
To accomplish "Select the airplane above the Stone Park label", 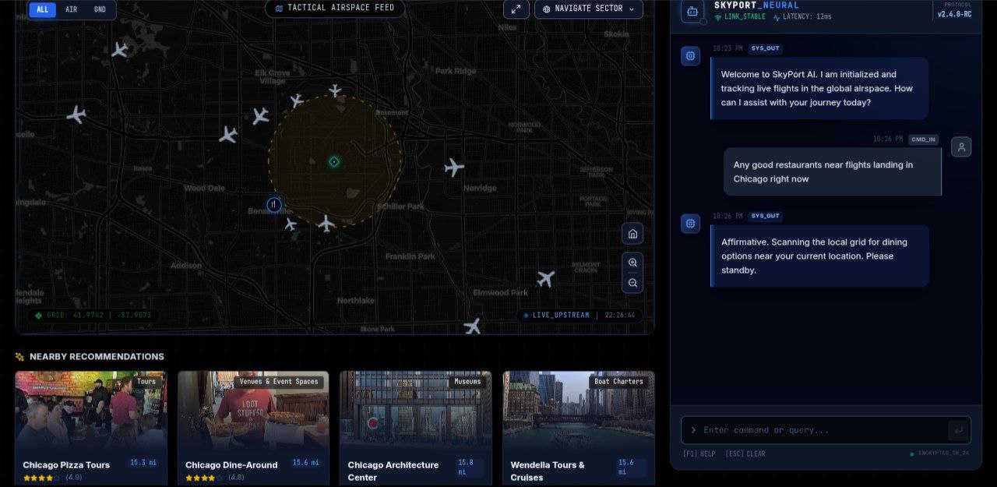I will click(x=473, y=326).
